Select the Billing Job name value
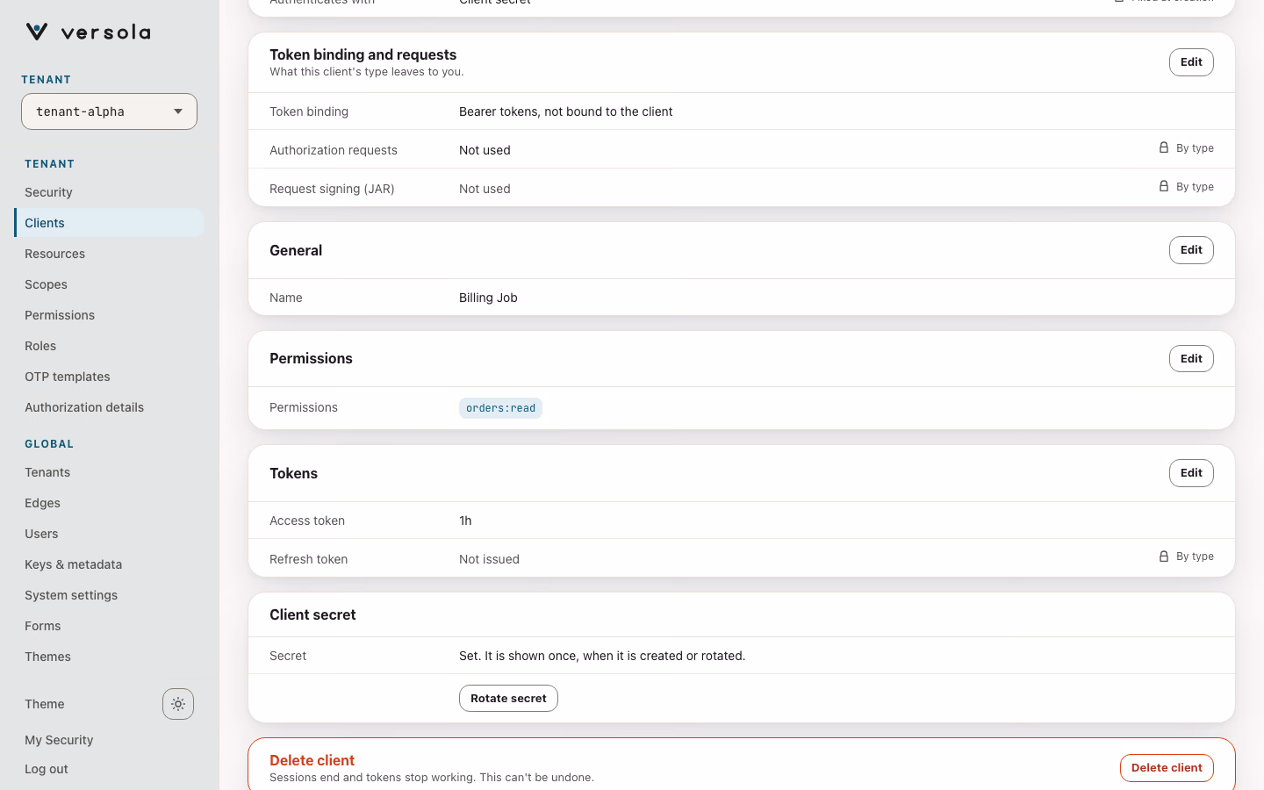 (x=488, y=298)
